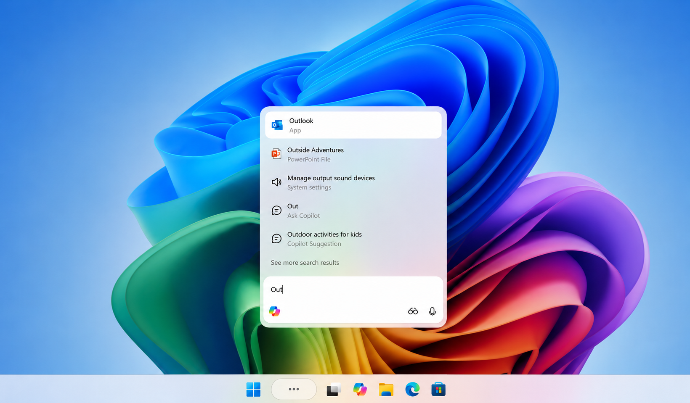Open the Outlook app result

click(353, 125)
